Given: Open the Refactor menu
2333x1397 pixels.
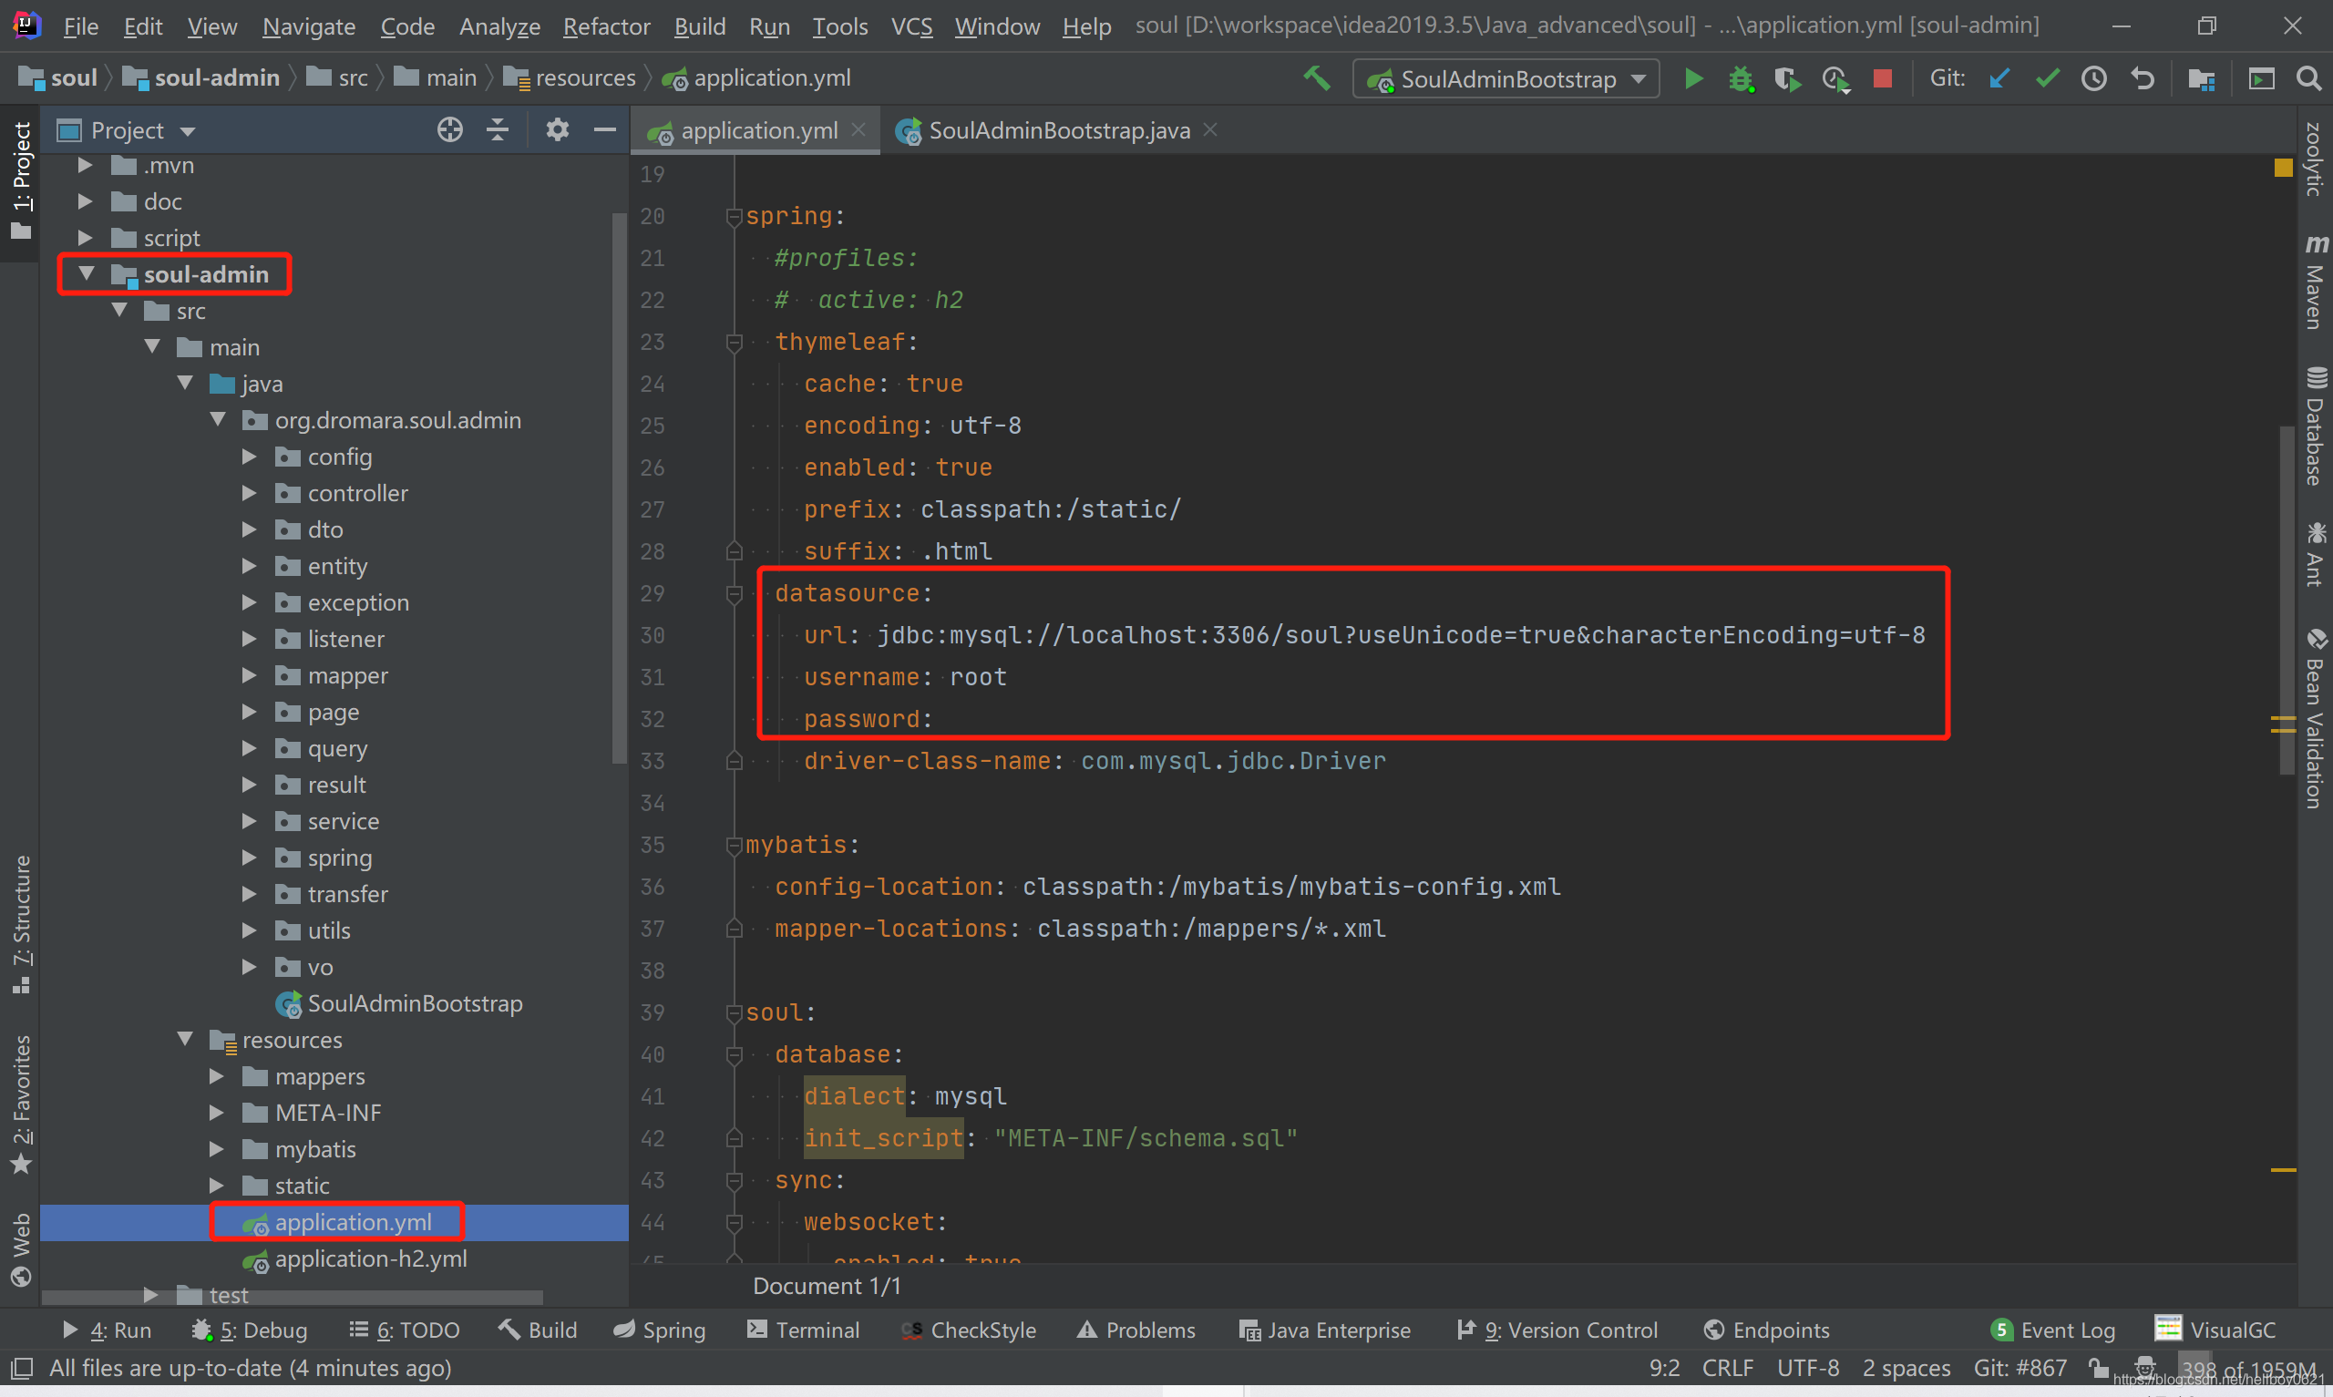Looking at the screenshot, I should tap(605, 26).
